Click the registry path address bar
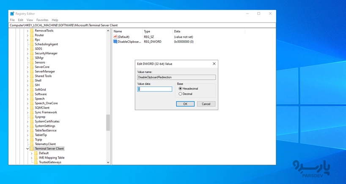The height and width of the screenshot is (184, 346). [x=143, y=25]
